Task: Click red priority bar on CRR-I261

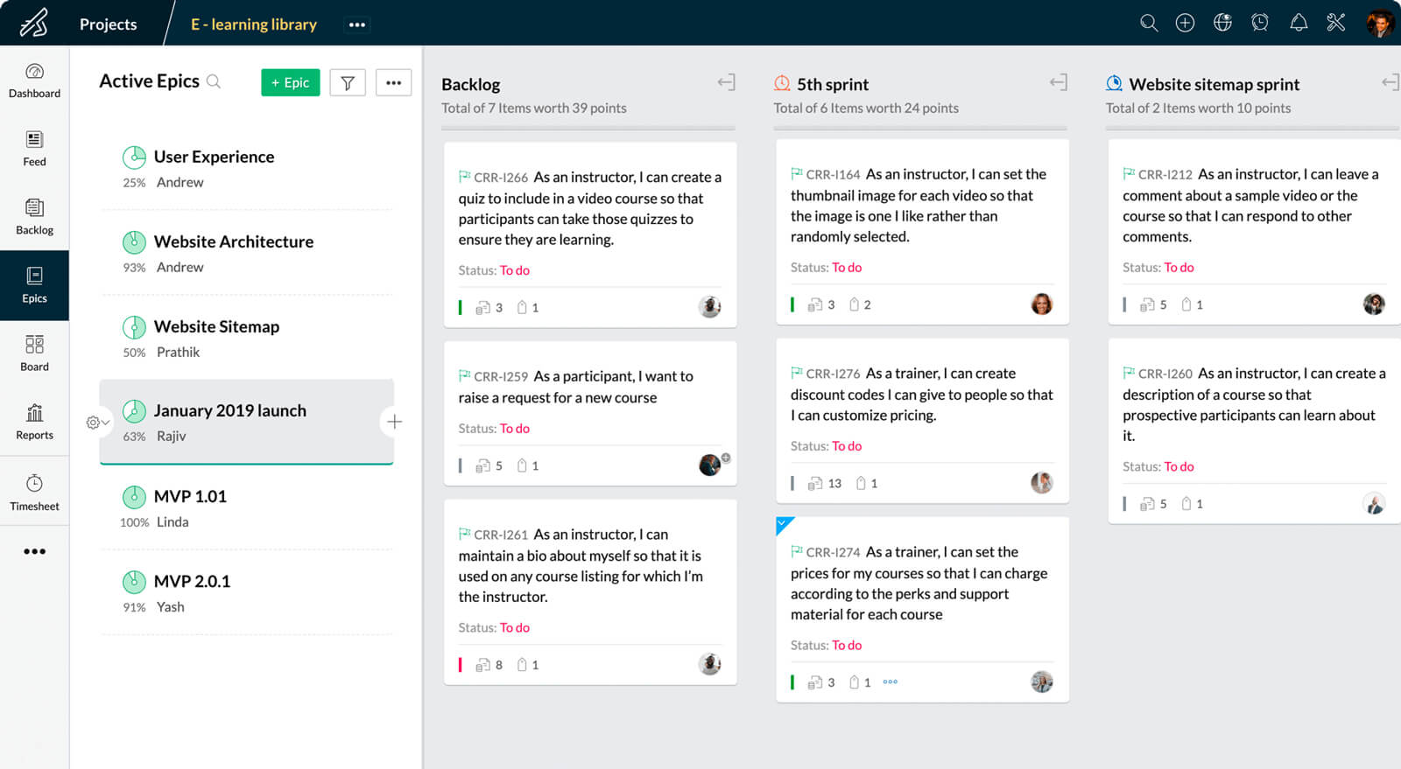Action: click(x=460, y=665)
